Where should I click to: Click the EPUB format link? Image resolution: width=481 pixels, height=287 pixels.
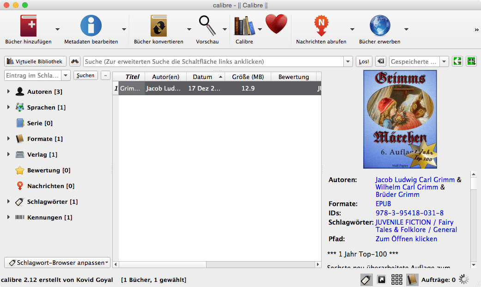click(384, 203)
